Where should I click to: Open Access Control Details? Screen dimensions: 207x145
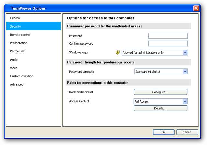pos(160,108)
